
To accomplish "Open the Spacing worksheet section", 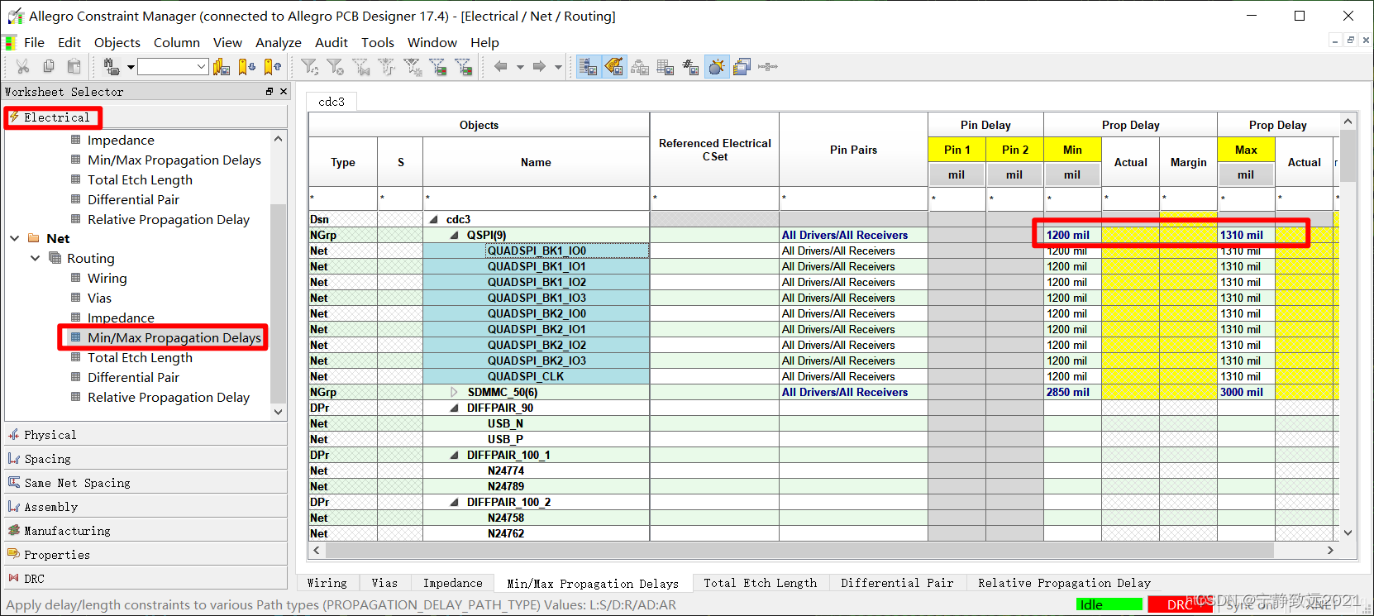I will (x=47, y=459).
